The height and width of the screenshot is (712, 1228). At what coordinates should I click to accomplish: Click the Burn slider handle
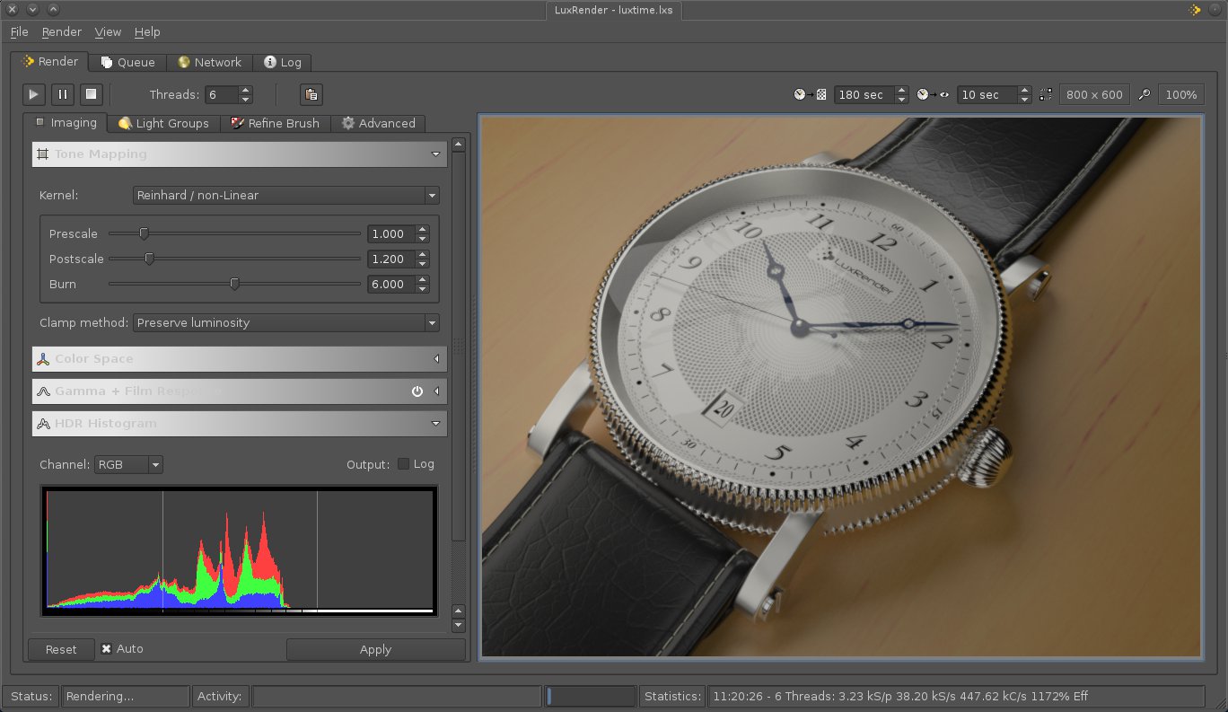click(234, 284)
